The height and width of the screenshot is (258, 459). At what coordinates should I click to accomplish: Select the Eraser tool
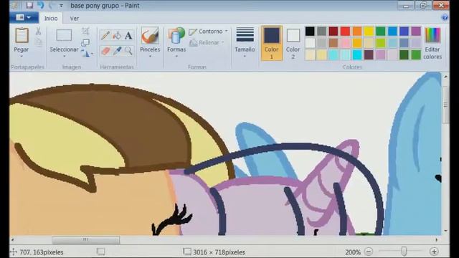[105, 51]
